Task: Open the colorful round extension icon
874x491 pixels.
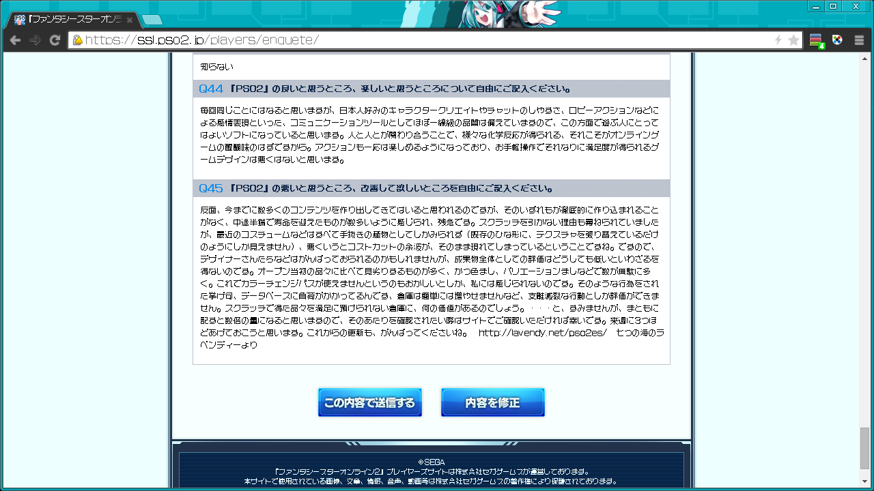Action: (x=837, y=40)
